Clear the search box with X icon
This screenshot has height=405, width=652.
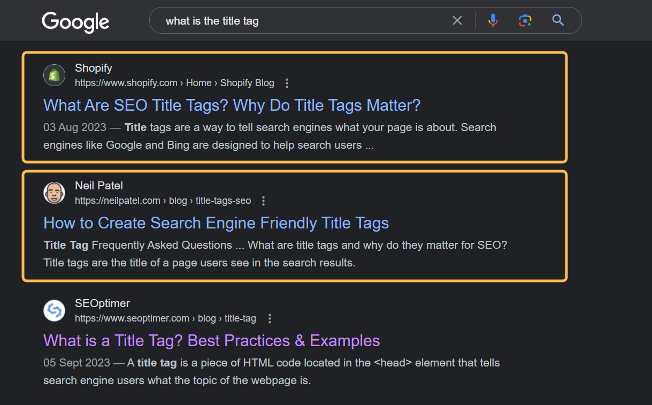click(457, 21)
